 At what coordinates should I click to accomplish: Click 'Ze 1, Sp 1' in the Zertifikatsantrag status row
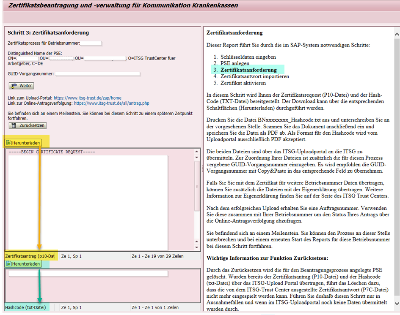click(72, 256)
